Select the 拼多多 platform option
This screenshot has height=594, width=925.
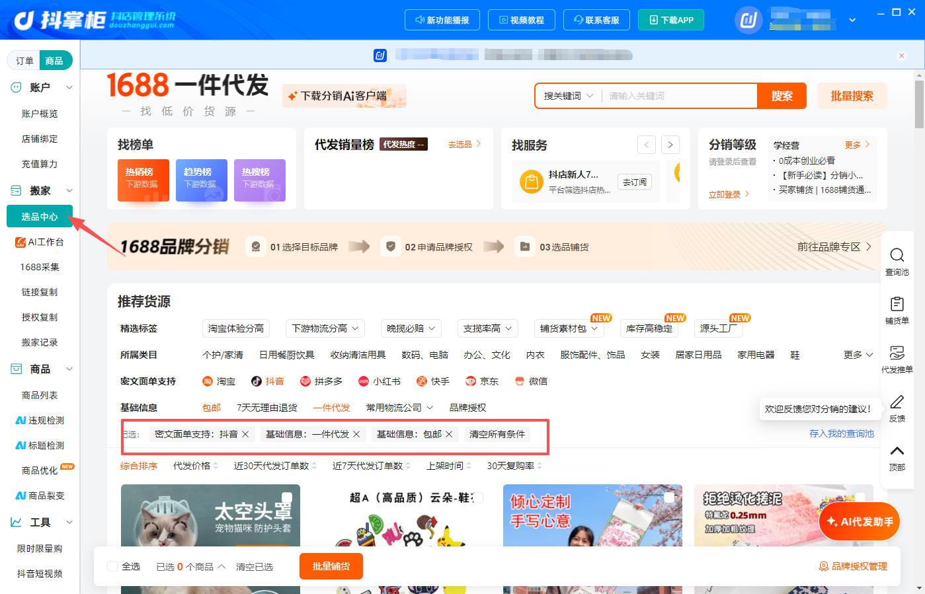tap(321, 381)
